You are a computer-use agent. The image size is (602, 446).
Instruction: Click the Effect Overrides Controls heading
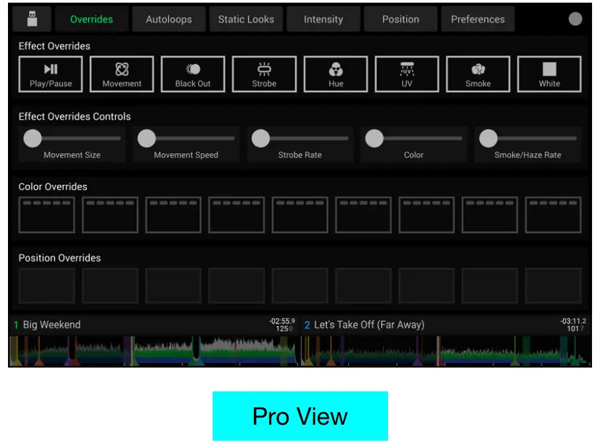(x=74, y=116)
